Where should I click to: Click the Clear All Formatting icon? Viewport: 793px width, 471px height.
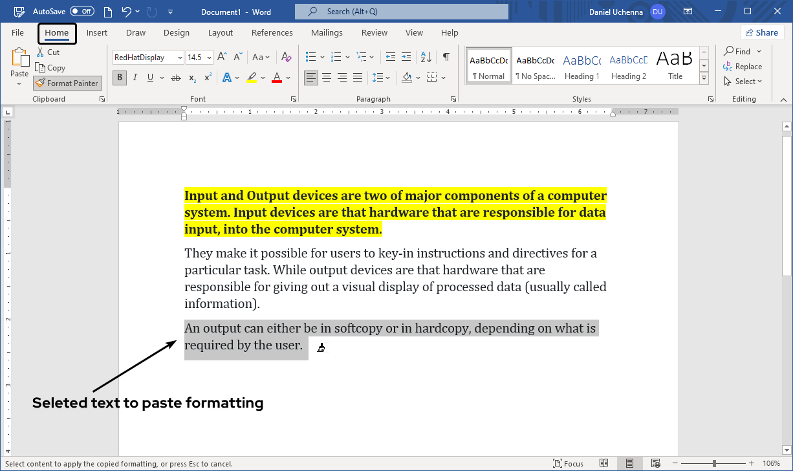(287, 58)
